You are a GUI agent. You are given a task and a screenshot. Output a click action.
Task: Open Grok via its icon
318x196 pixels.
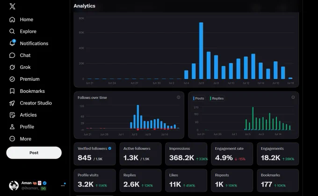pos(12,67)
